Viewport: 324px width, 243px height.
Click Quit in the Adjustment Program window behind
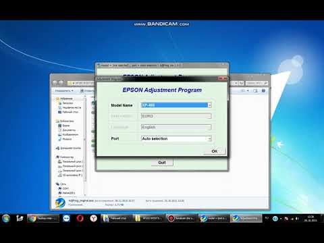162,163
